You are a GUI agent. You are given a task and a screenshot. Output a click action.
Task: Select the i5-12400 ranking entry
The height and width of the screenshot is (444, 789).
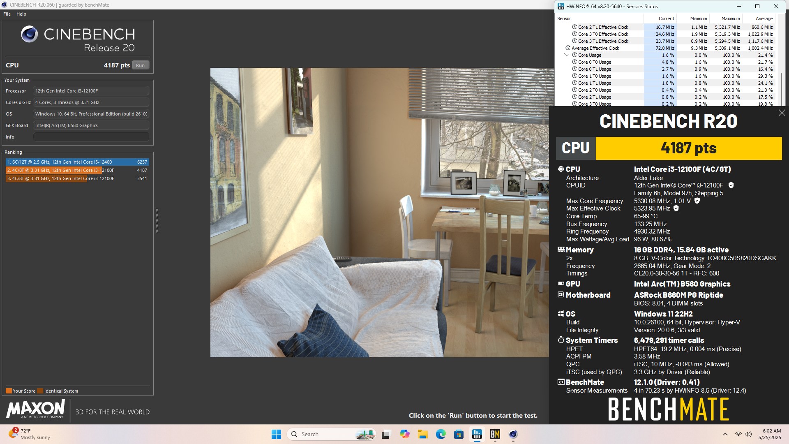tap(77, 162)
